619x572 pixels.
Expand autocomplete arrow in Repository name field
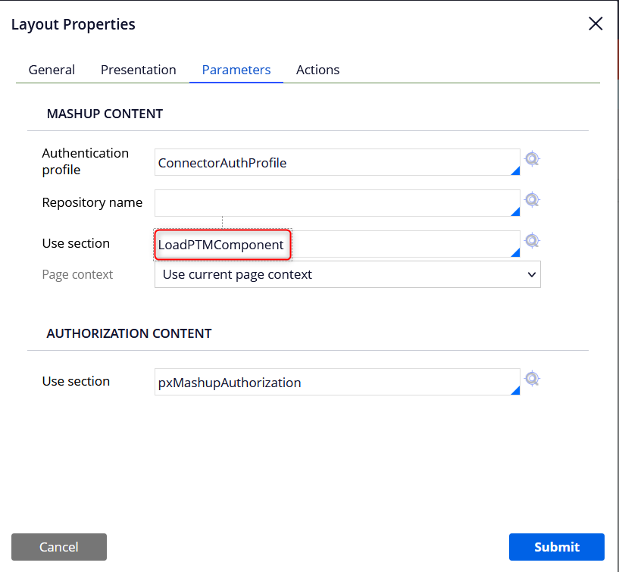pyautogui.click(x=515, y=211)
